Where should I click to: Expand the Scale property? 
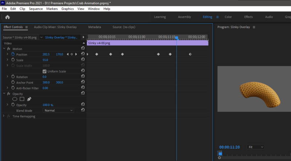[x=7, y=59]
